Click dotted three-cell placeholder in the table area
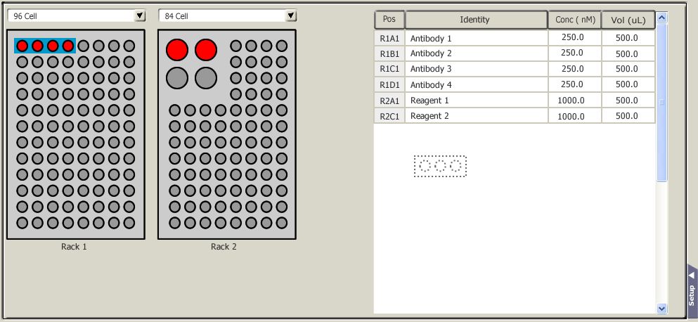Screen dimensions: 698x322 (x=440, y=167)
